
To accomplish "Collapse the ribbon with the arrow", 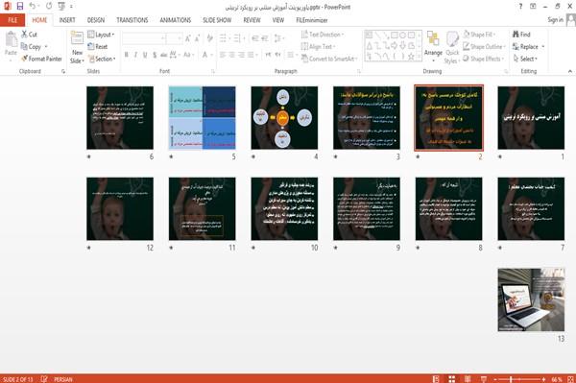I will coord(569,71).
